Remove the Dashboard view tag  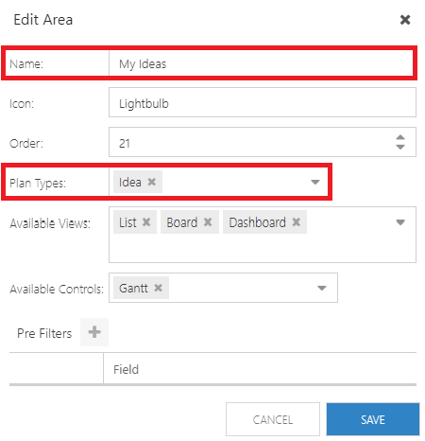tap(296, 222)
